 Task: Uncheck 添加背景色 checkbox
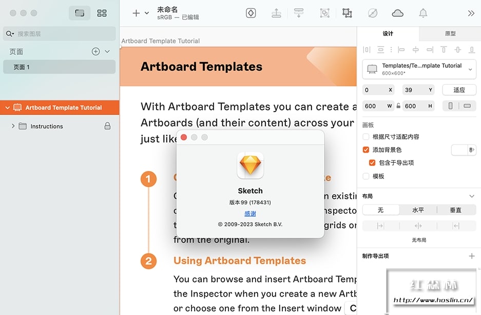point(365,150)
